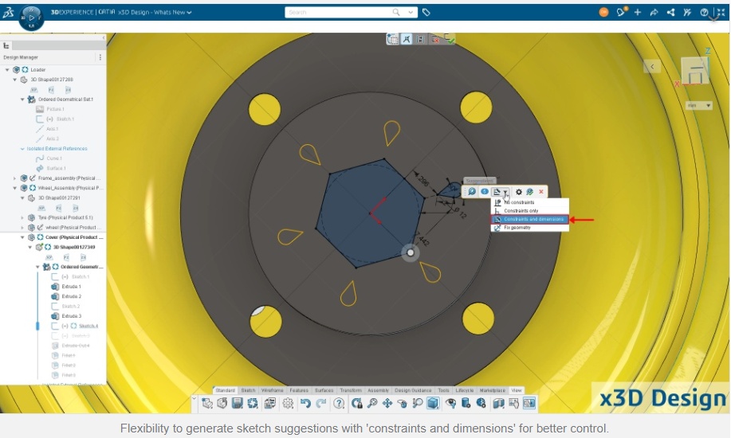The image size is (731, 438).
Task: Click the fullscreen expand icon in top right
Action: pyautogui.click(x=721, y=13)
